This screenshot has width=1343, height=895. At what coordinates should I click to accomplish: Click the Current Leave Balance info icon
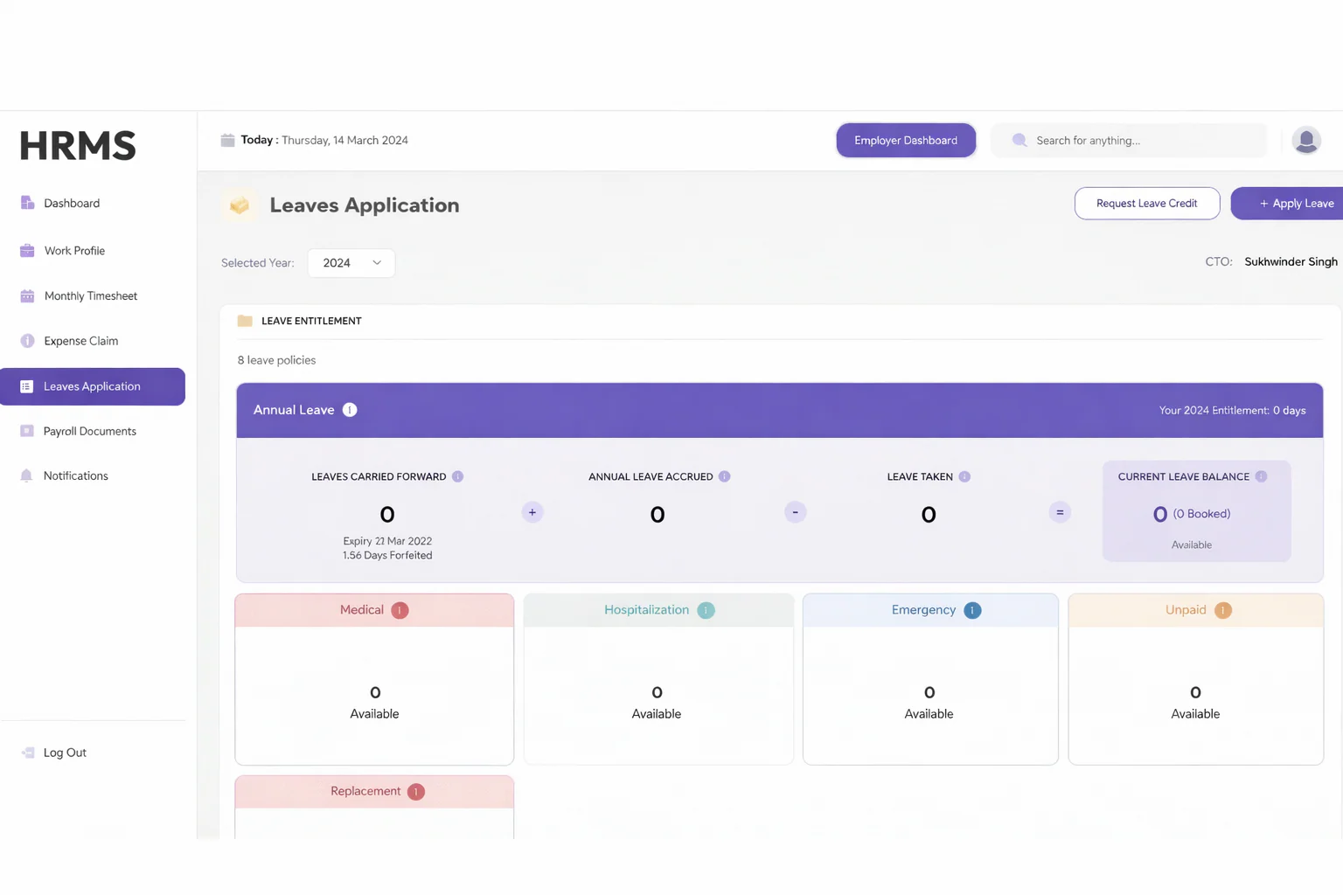(x=1261, y=476)
